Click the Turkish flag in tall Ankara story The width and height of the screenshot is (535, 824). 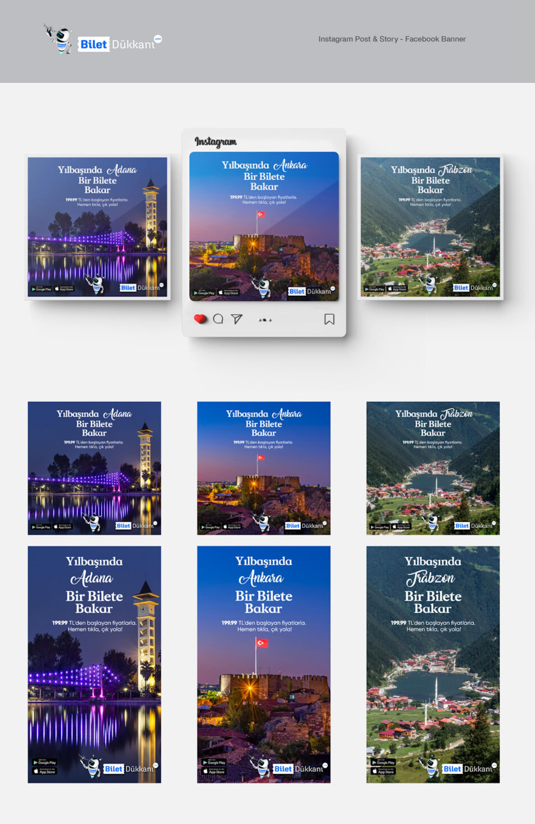click(262, 643)
